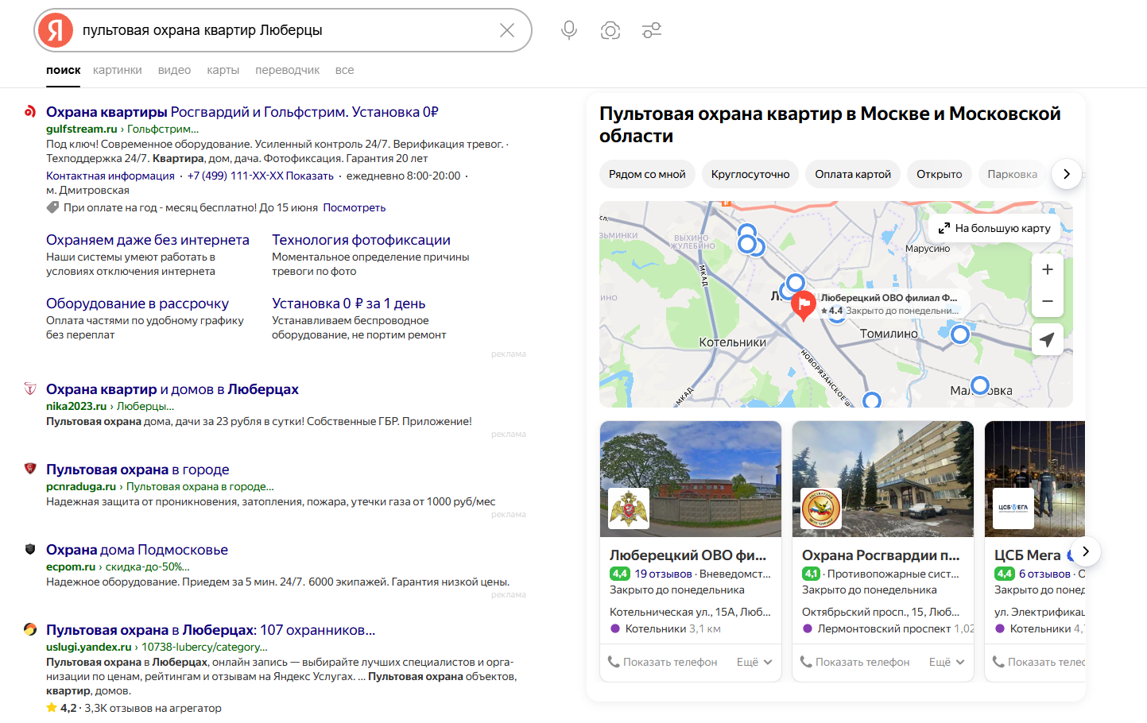
Task: Click the red flag map marker
Action: pos(804,304)
